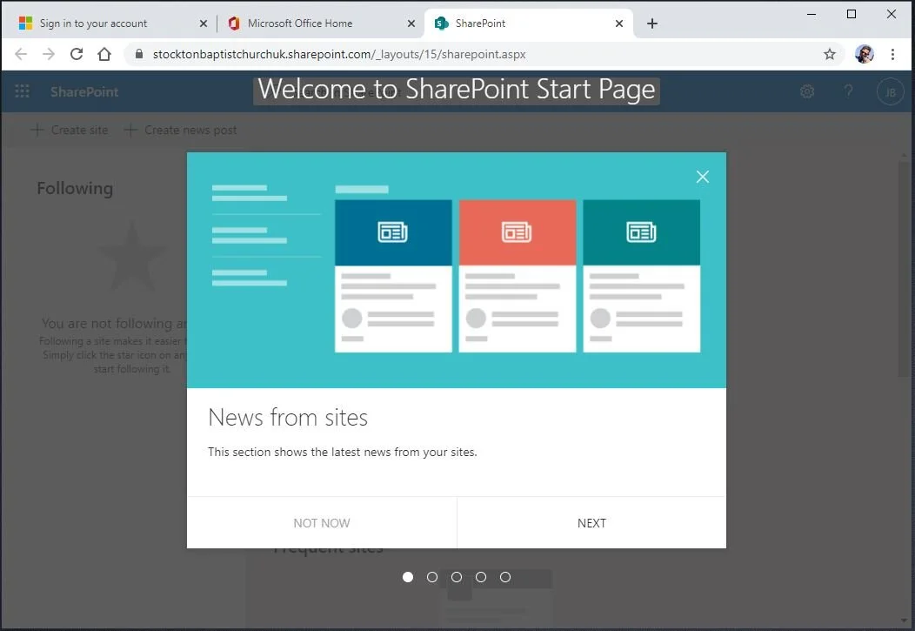Close the News from sites dialog
The image size is (915, 631).
703,177
